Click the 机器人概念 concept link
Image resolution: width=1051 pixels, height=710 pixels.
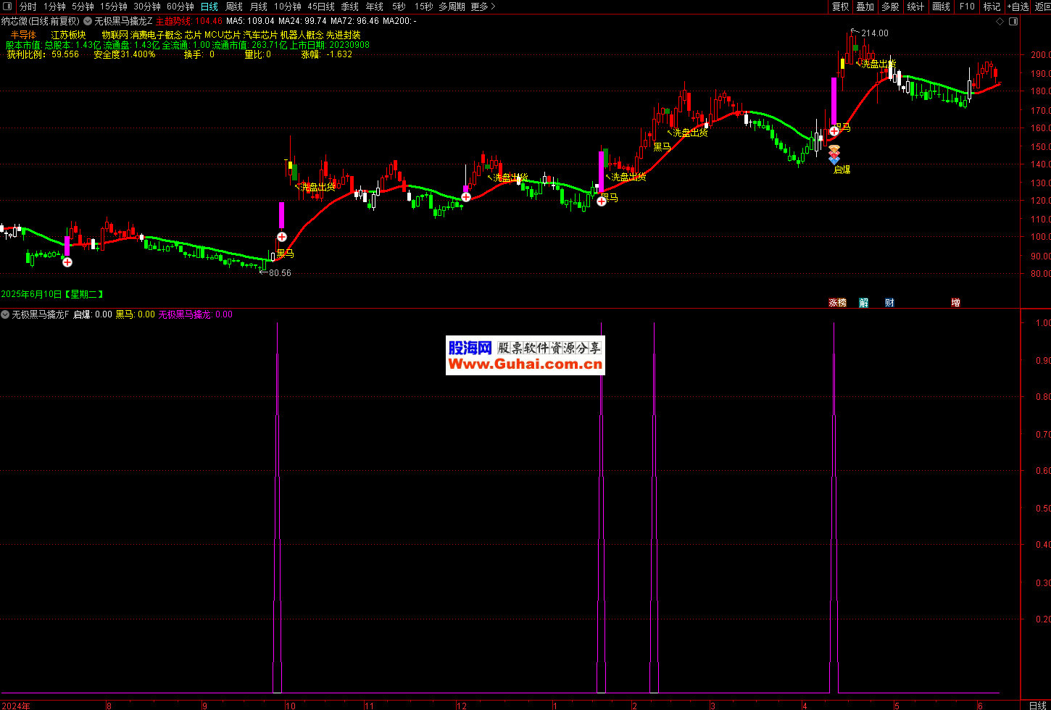(302, 35)
